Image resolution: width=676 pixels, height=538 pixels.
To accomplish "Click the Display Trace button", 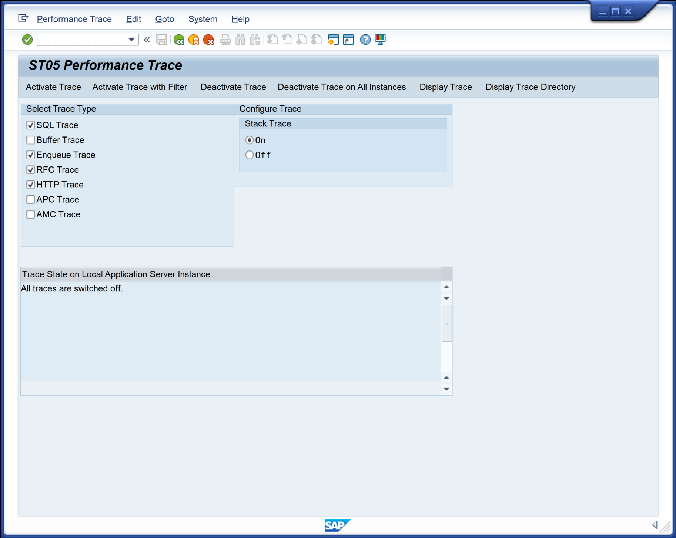I will [x=445, y=87].
